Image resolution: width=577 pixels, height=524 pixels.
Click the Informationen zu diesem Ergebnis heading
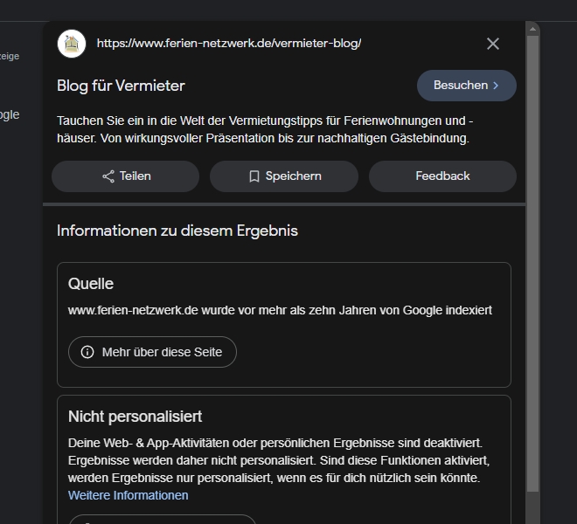click(177, 231)
